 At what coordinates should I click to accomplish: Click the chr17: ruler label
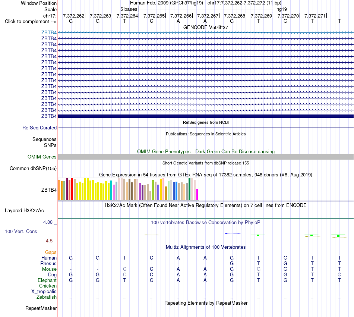click(x=50, y=16)
